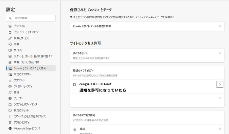Click the printer icon (プリンター)

click(10, 98)
